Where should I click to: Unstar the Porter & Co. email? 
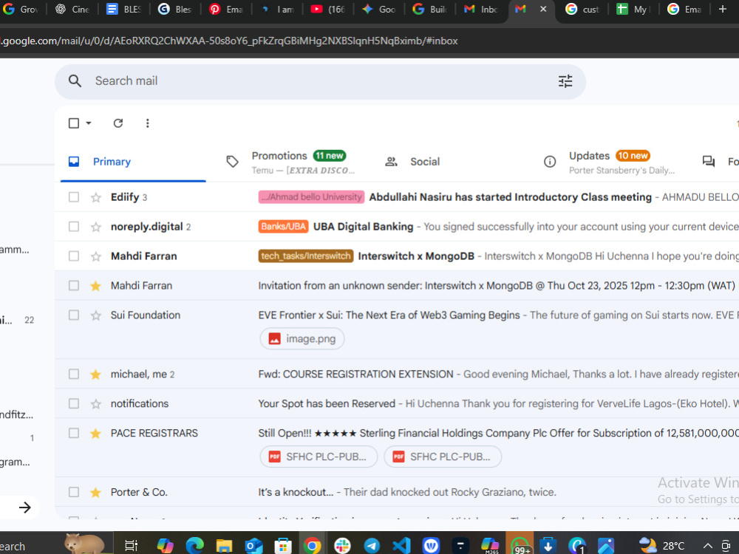pos(95,492)
